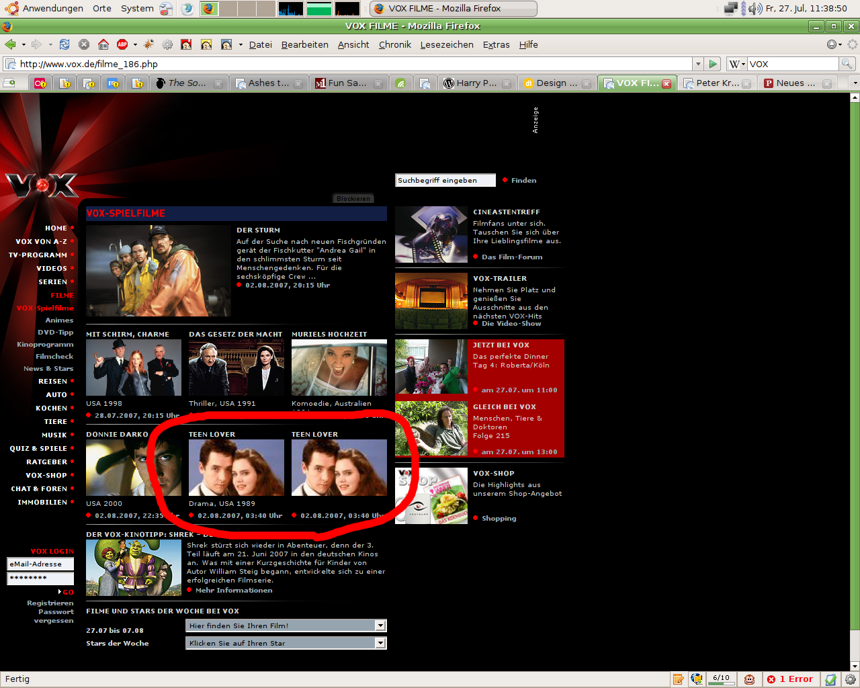This screenshot has height=688, width=860.
Task: Open the Registrieren link
Action: click(50, 603)
